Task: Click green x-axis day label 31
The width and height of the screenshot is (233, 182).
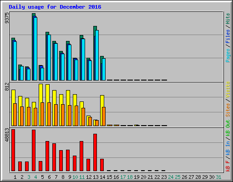Action: click(218, 177)
